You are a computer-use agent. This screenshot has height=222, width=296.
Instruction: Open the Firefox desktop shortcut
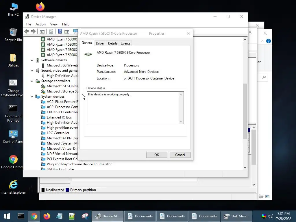40,7
